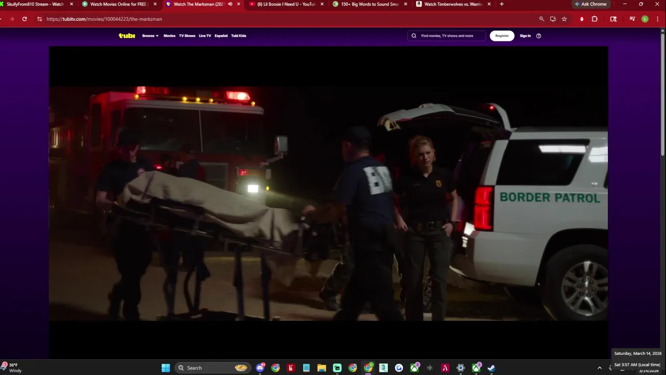666x375 pixels.
Task: Switch to Español content
Action: pos(221,36)
